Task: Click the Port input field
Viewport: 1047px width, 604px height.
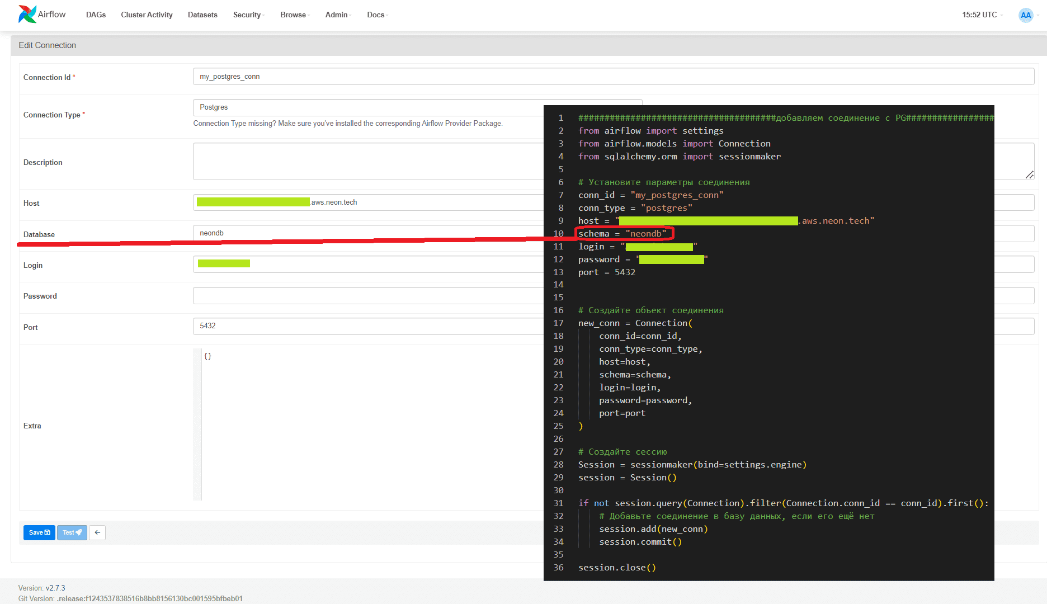Action: coord(368,326)
